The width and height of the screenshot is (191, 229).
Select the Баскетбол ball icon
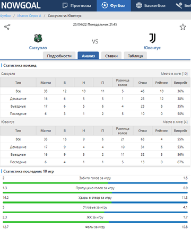pos(139,5)
